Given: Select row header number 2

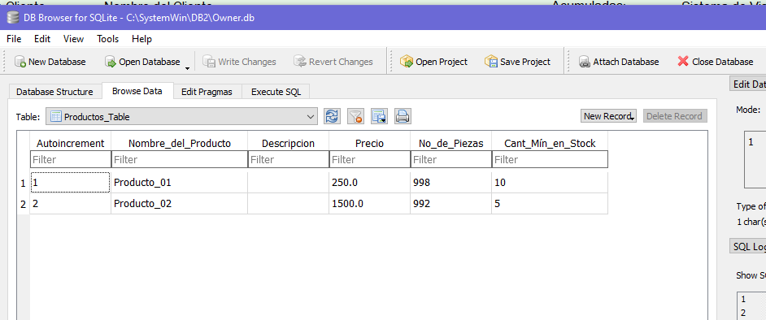Looking at the screenshot, I should (23, 205).
